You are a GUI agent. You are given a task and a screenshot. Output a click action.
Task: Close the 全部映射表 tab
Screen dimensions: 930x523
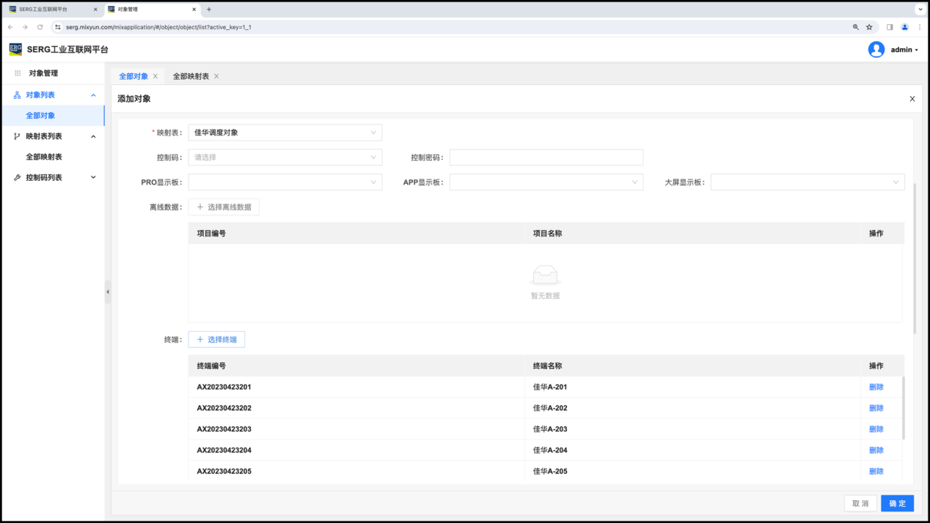click(216, 76)
